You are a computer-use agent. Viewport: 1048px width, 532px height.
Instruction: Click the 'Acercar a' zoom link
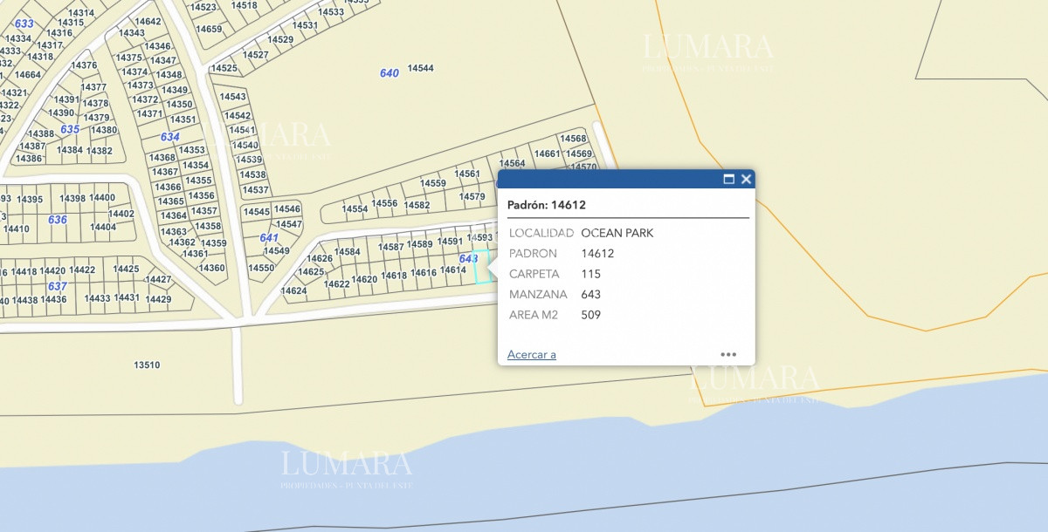(531, 355)
